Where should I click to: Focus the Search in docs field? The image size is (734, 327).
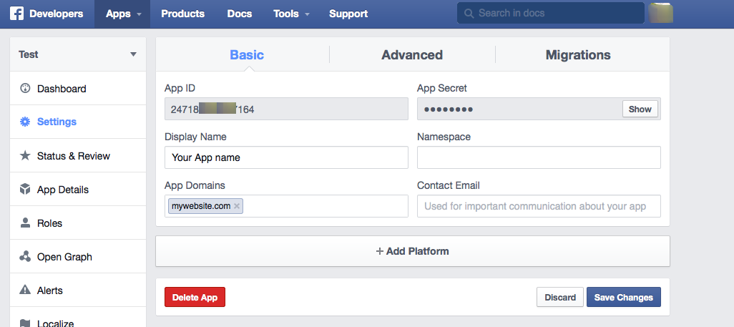pos(551,13)
